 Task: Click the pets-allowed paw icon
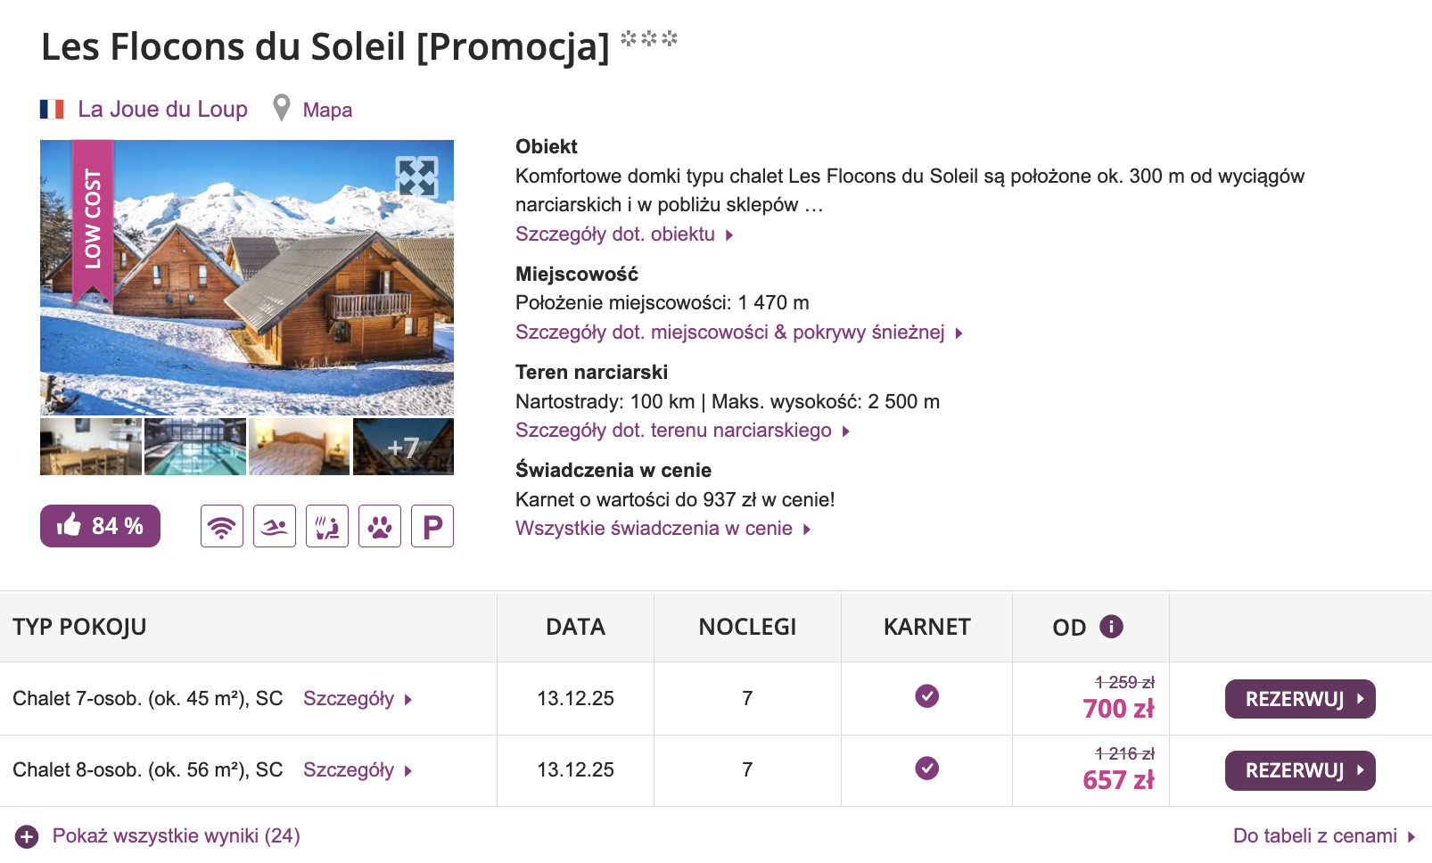(379, 526)
